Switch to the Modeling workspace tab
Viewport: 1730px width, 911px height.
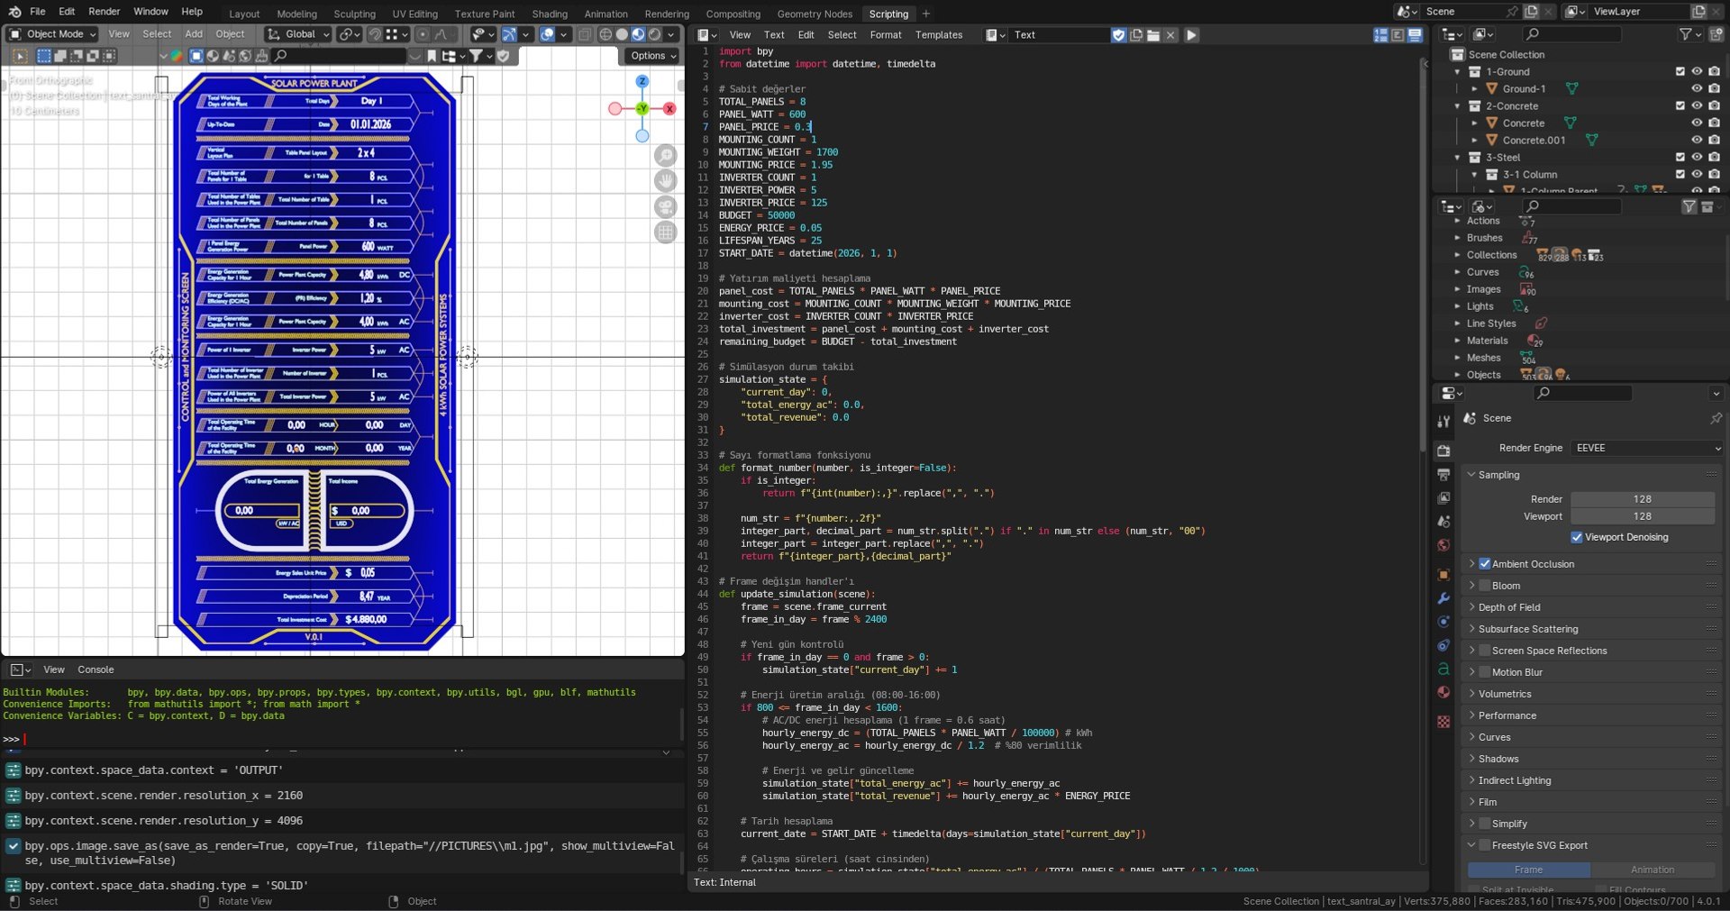(x=296, y=14)
